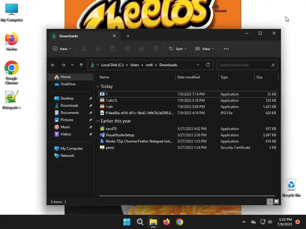Expand address bar history dropdown

tap(198, 65)
